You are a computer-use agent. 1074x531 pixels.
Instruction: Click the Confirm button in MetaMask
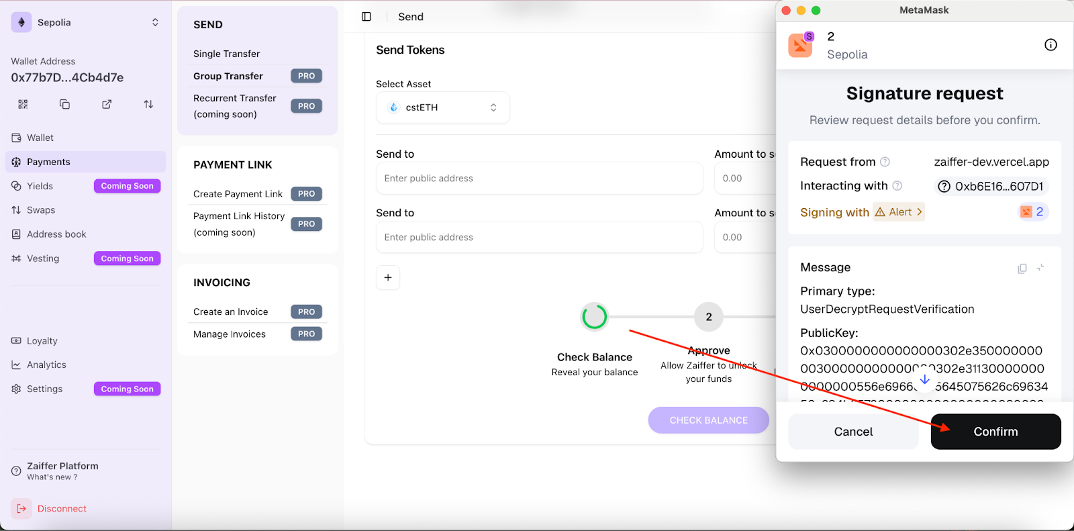pos(995,432)
